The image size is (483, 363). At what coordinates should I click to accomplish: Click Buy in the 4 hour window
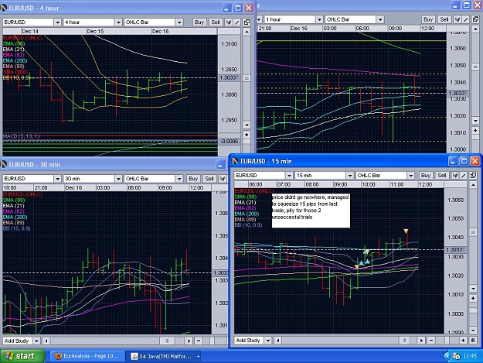tap(199, 22)
